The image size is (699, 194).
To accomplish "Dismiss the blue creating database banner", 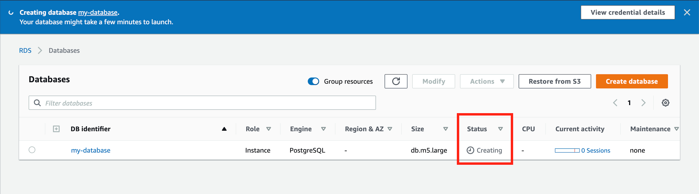I will 687,12.
